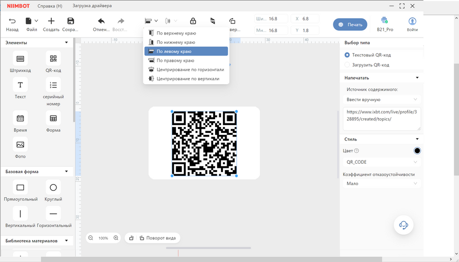The width and height of the screenshot is (459, 262).
Task: Draw a Круглый circle shape
Action: pos(53,187)
